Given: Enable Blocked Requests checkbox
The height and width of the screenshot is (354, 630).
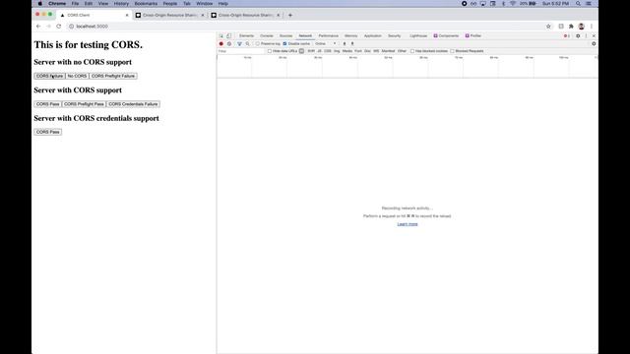Looking at the screenshot, I should pos(453,51).
